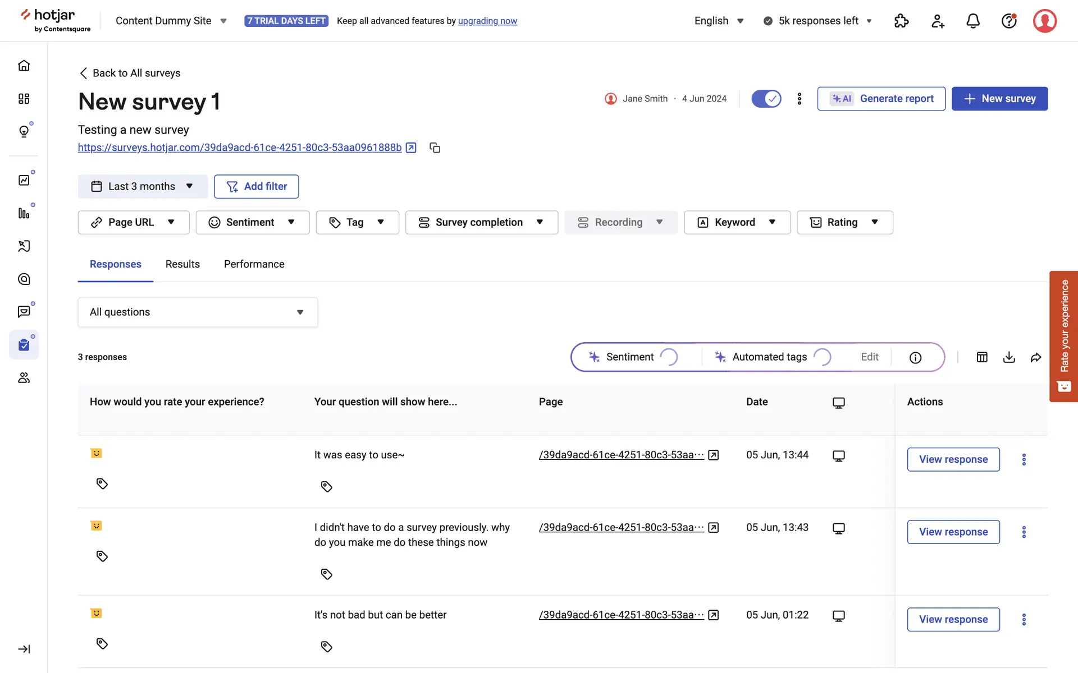Switch to the Performance tab
The height and width of the screenshot is (673, 1078).
[254, 264]
